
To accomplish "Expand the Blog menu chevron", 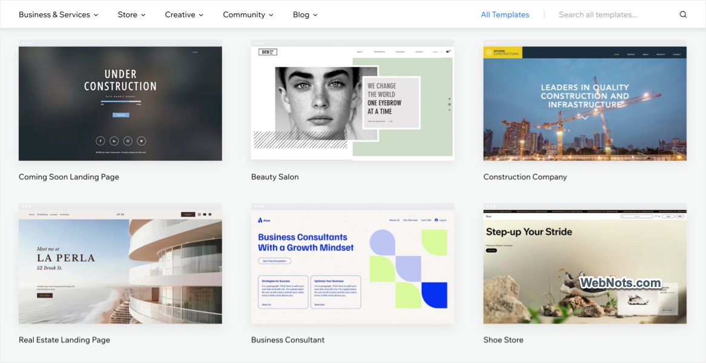I will tap(315, 15).
